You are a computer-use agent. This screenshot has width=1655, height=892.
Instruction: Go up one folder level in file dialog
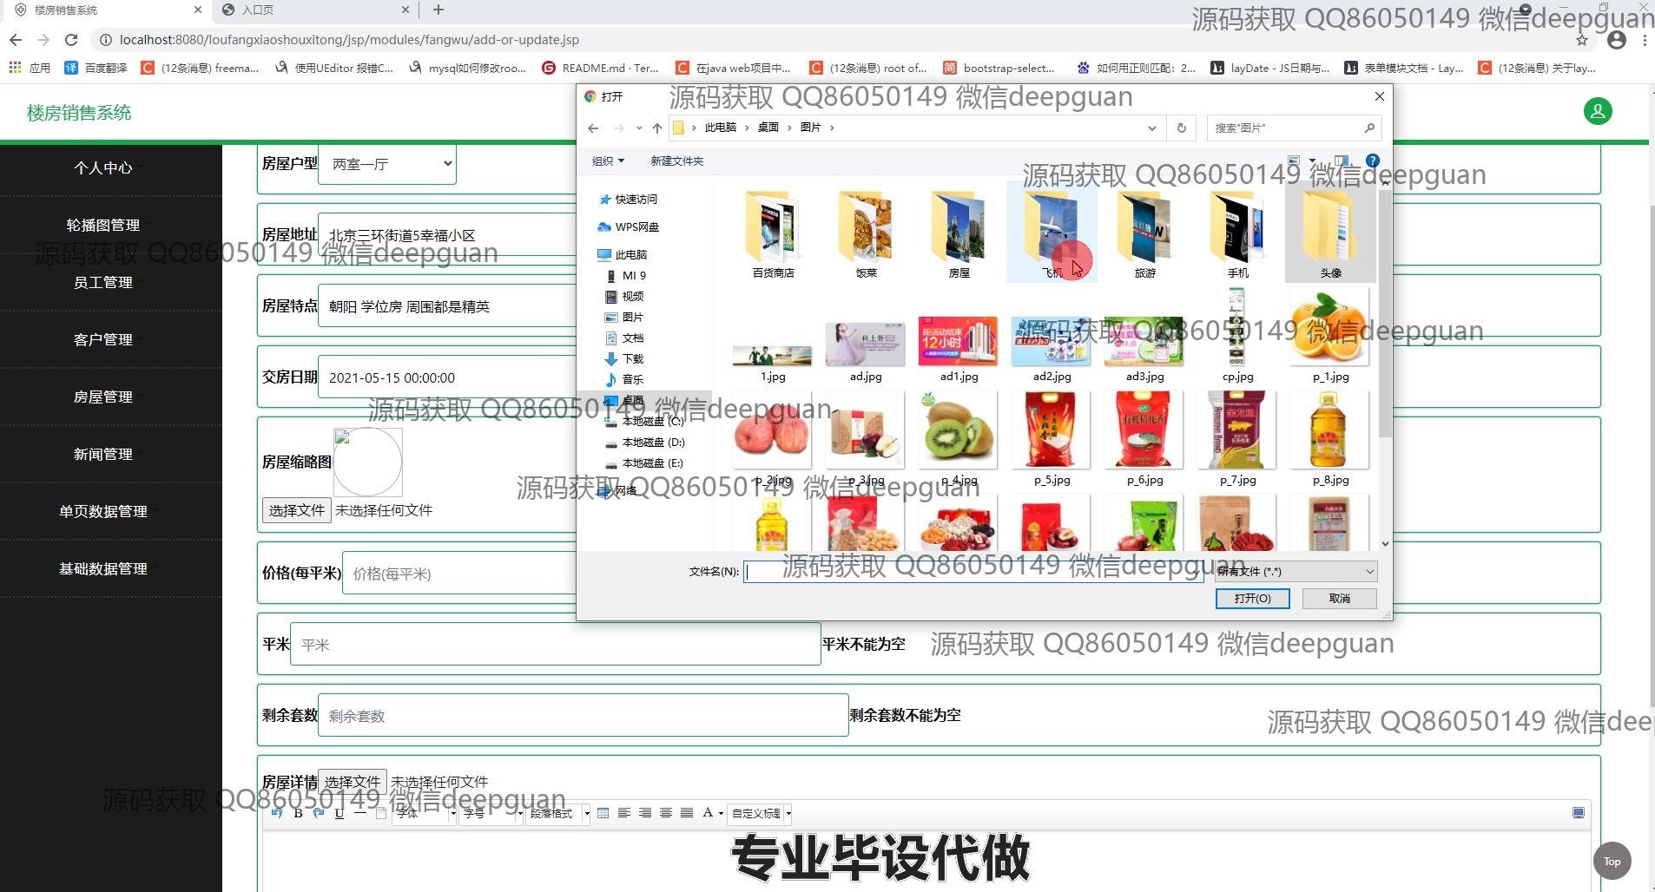(x=657, y=128)
